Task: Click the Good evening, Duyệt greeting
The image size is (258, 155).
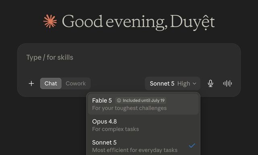Action: (138, 22)
